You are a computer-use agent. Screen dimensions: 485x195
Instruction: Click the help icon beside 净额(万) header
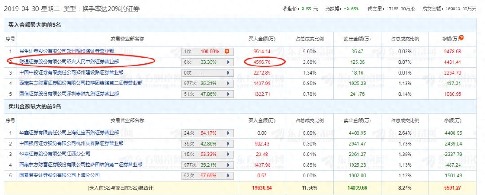tap(461, 38)
